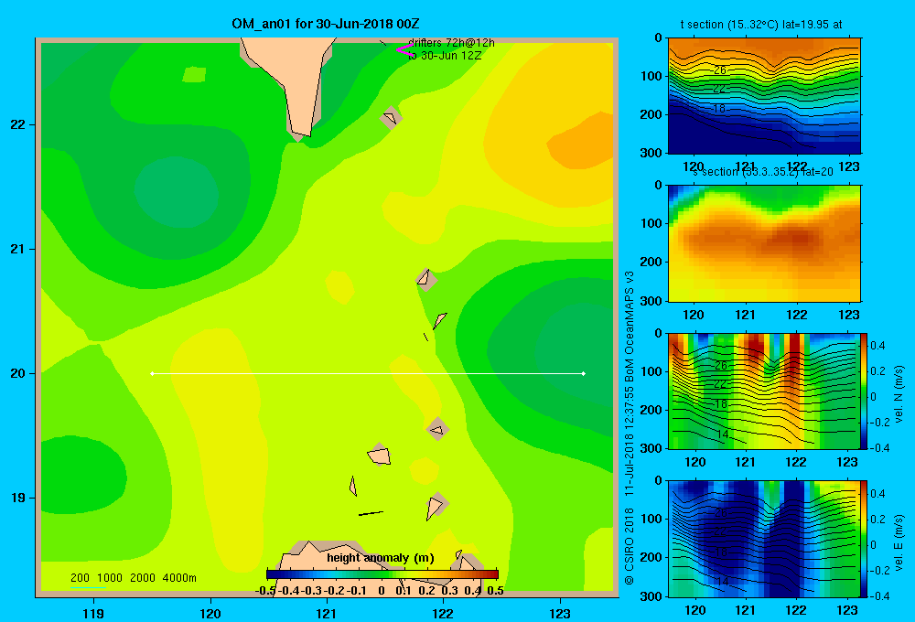Viewport: 915px width, 622px height.
Task: Select the east endpoint of the white section line
Action: [x=584, y=373]
